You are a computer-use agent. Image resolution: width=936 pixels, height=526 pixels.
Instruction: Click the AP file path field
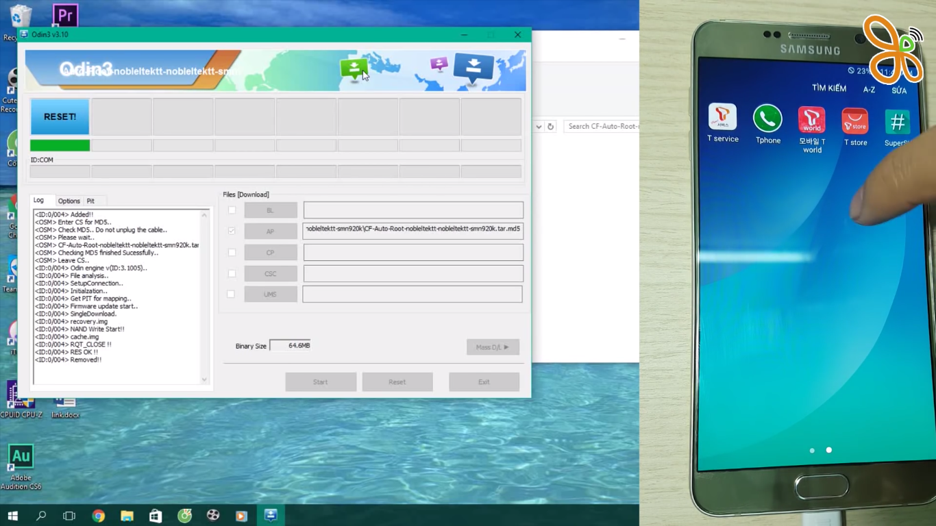click(412, 231)
